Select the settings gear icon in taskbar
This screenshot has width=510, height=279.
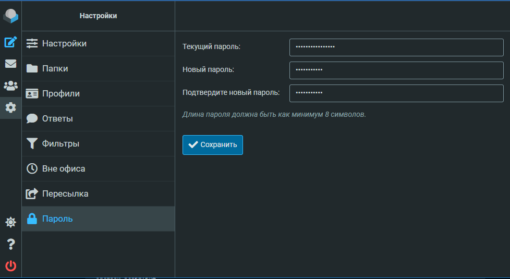click(x=10, y=107)
